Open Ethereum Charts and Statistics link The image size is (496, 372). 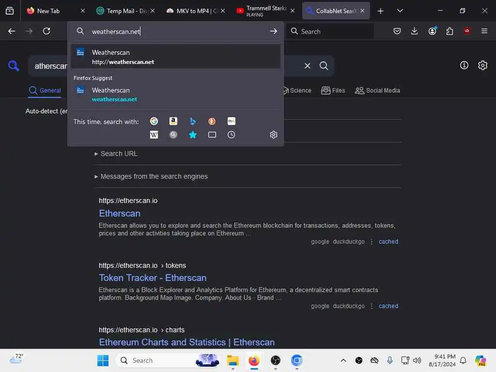pyautogui.click(x=186, y=342)
